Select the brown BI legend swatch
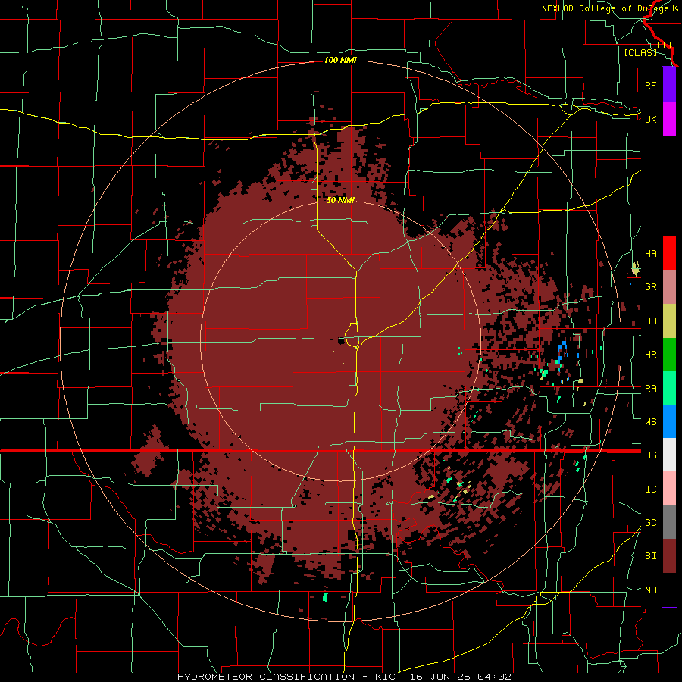The height and width of the screenshot is (682, 682). tap(669, 556)
